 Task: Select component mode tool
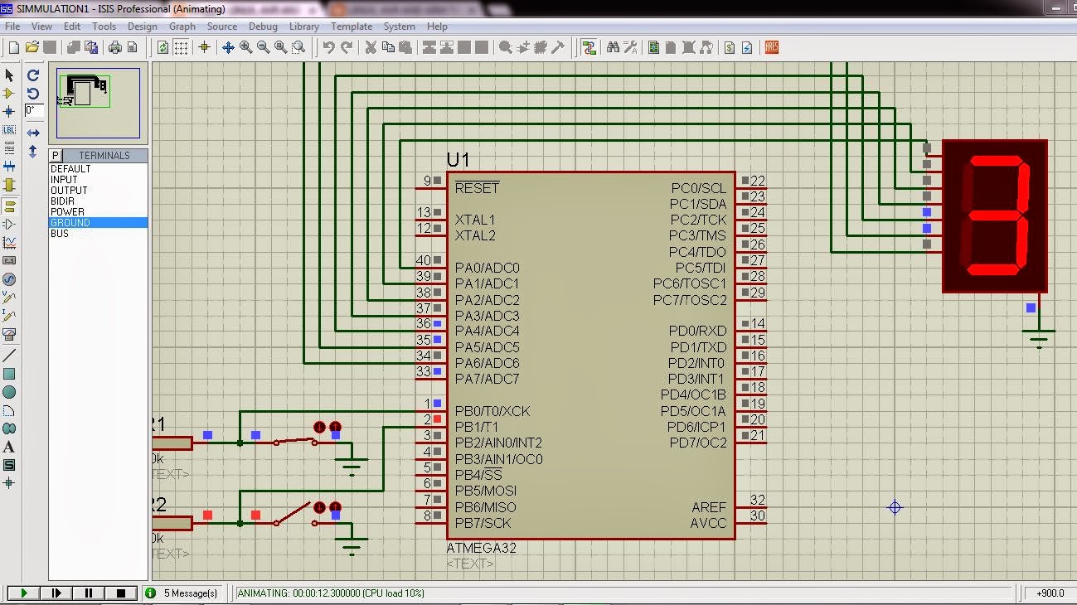pos(9,93)
